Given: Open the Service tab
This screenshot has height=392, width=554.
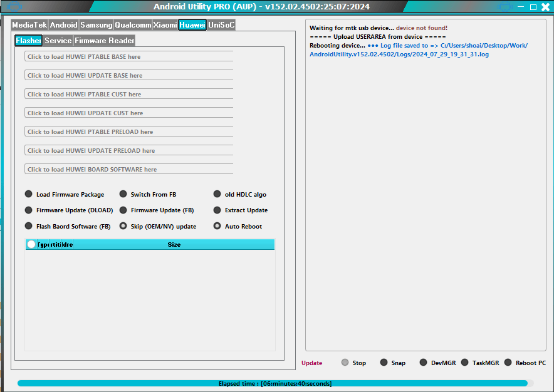Looking at the screenshot, I should [x=58, y=40].
